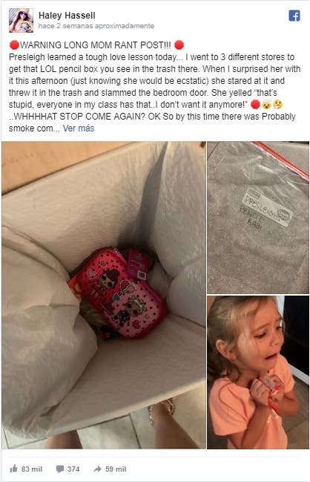Click the share arrow icon
Image resolution: width=310 pixels, height=482 pixels.
[98, 469]
